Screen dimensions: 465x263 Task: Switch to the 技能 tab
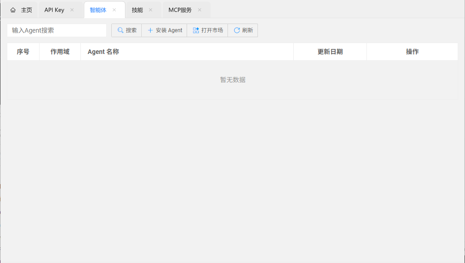coord(137,10)
